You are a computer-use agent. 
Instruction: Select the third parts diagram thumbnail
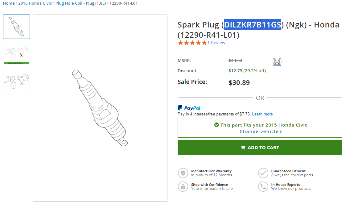(x=16, y=81)
